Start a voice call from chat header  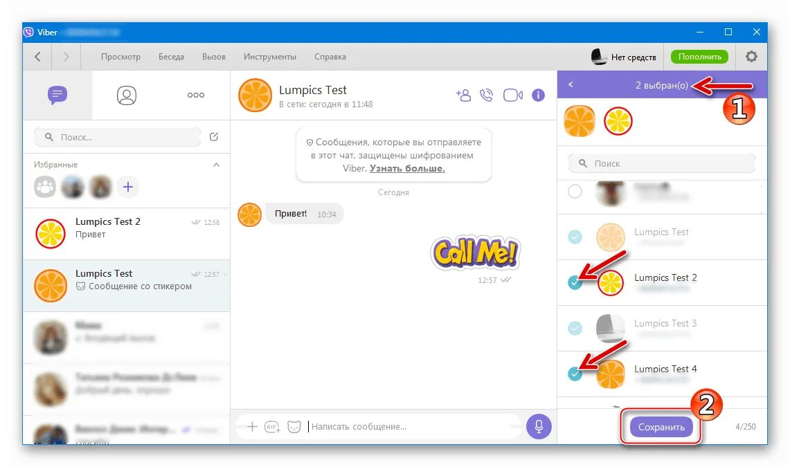click(x=486, y=95)
